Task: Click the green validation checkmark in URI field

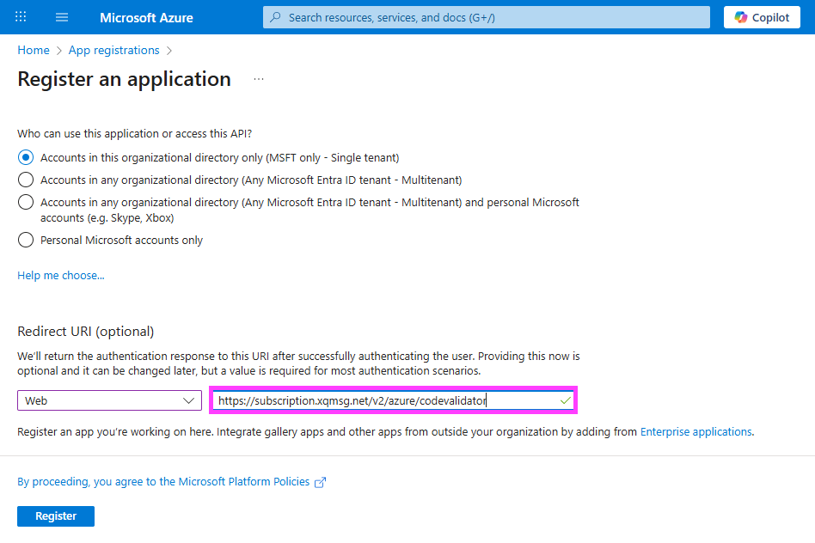Action: click(565, 400)
